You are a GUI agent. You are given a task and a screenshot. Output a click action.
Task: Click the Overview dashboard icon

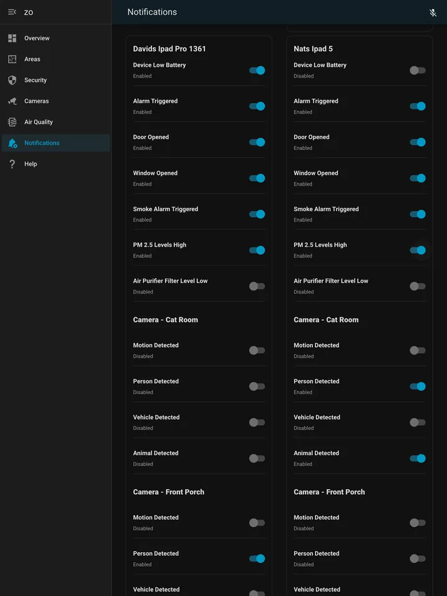(x=12, y=38)
